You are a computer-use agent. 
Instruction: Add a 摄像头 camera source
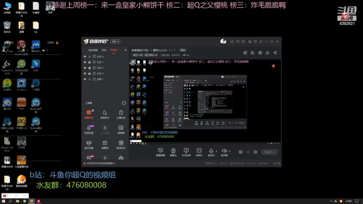[x=173, y=152]
